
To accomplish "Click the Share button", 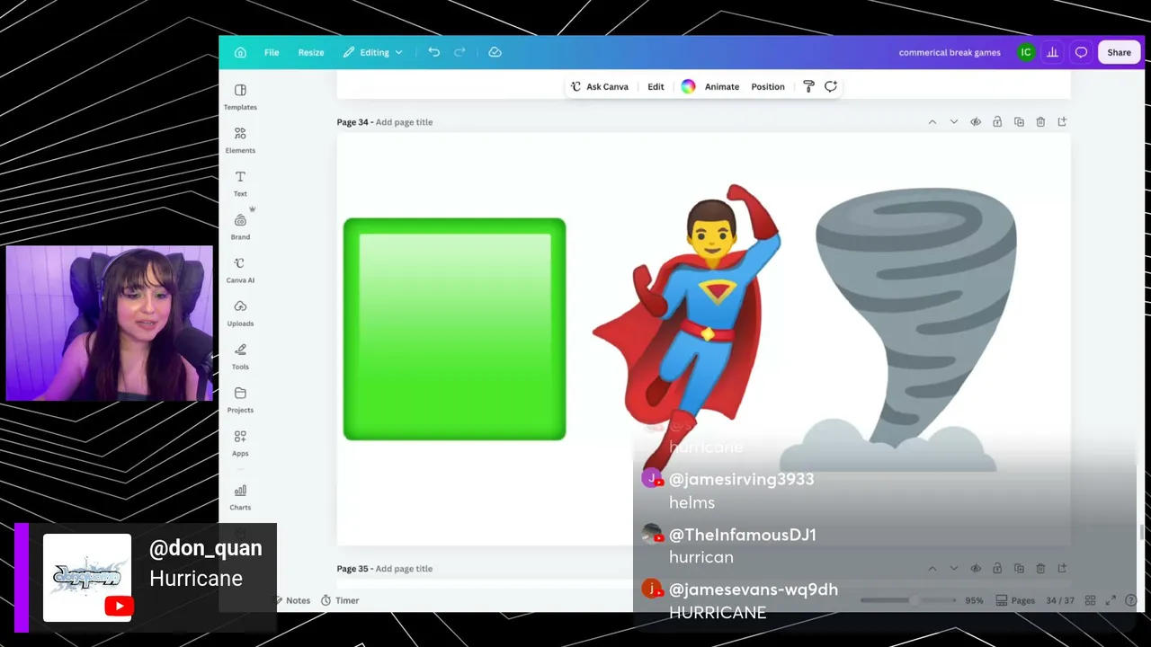I will tap(1119, 52).
